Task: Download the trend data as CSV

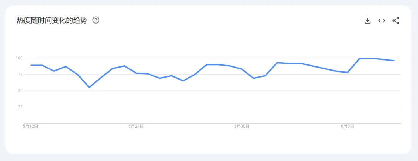Action: click(x=368, y=21)
